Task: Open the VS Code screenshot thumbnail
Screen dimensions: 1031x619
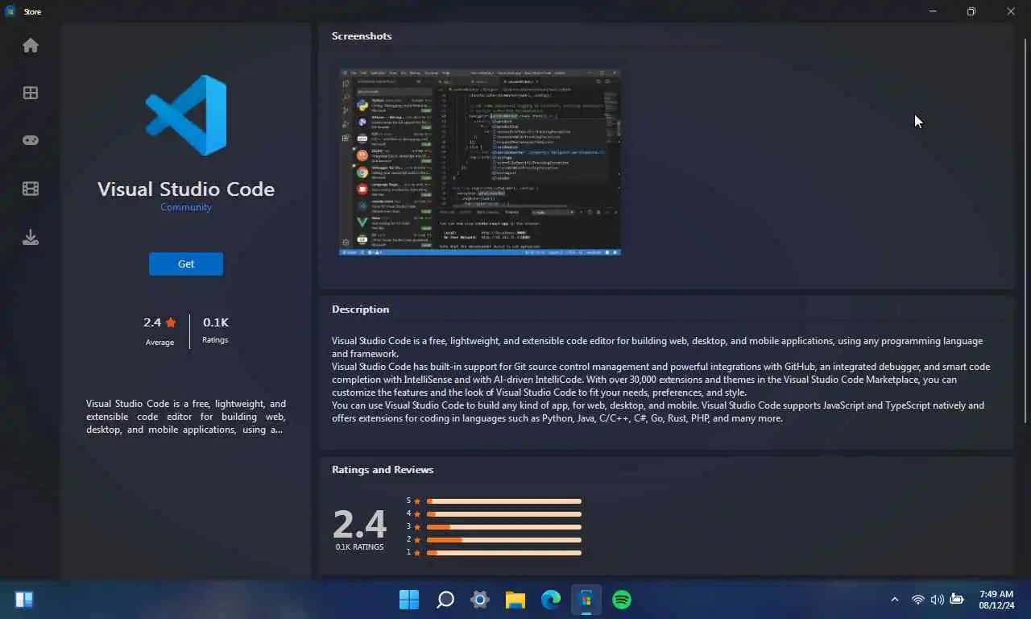Action: pos(480,162)
